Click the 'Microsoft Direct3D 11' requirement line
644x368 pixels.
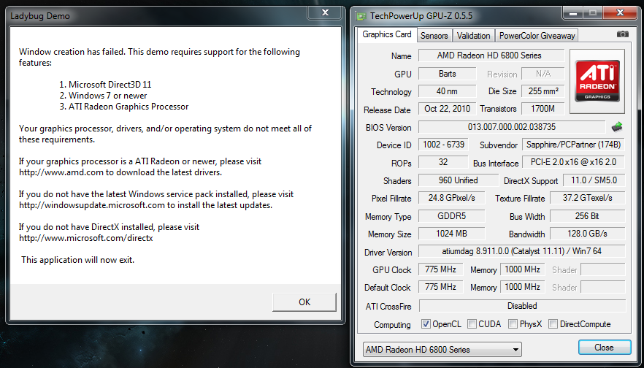click(x=106, y=85)
